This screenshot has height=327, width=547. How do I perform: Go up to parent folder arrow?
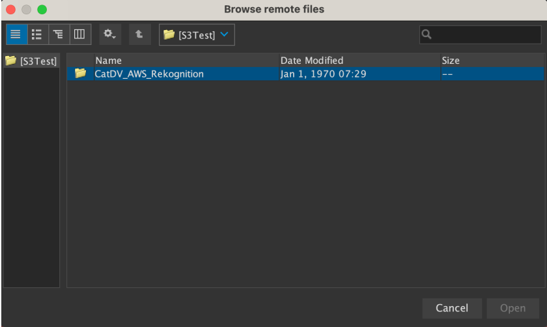click(139, 35)
